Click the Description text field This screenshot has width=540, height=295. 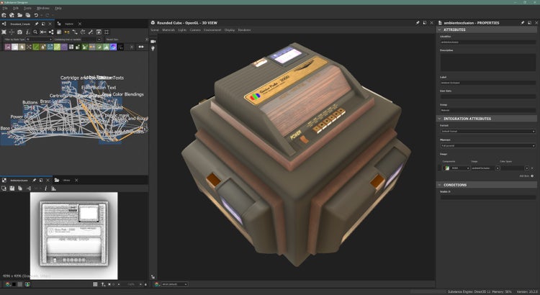pyautogui.click(x=487, y=63)
